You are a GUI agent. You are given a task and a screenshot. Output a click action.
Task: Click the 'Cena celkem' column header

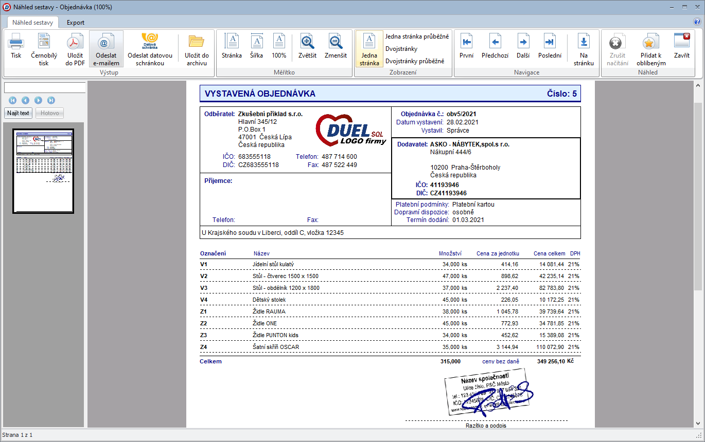[549, 253]
